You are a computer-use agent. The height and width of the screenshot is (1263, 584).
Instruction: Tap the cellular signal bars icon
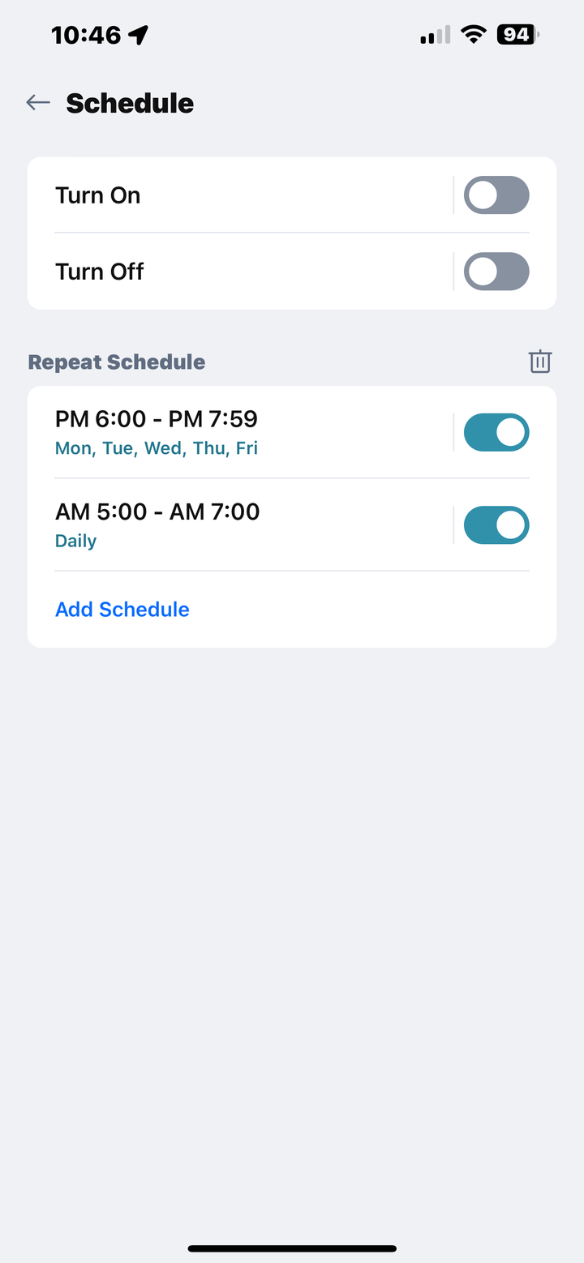436,35
